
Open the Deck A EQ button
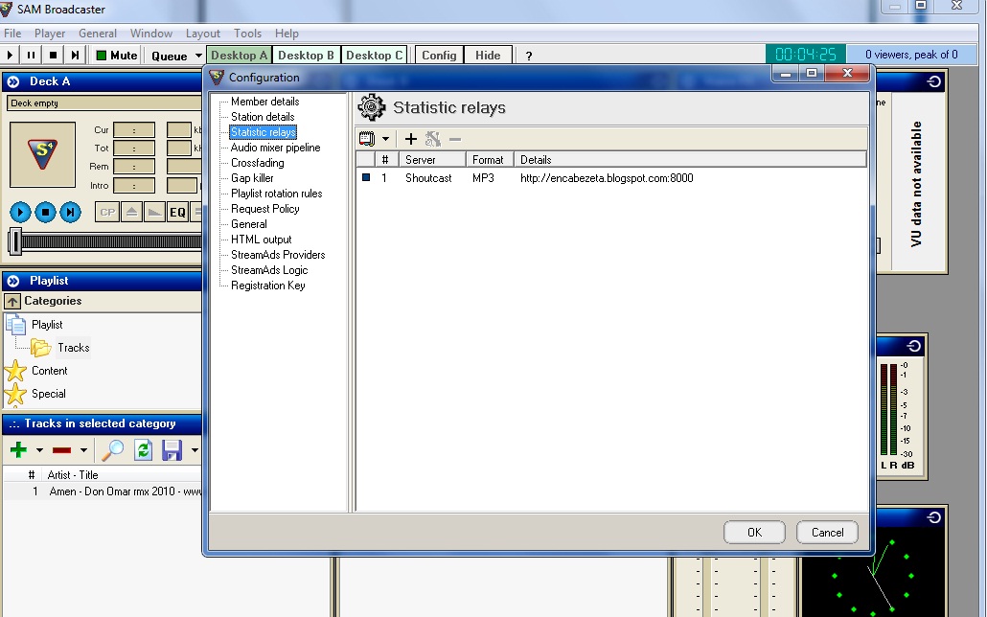177,212
